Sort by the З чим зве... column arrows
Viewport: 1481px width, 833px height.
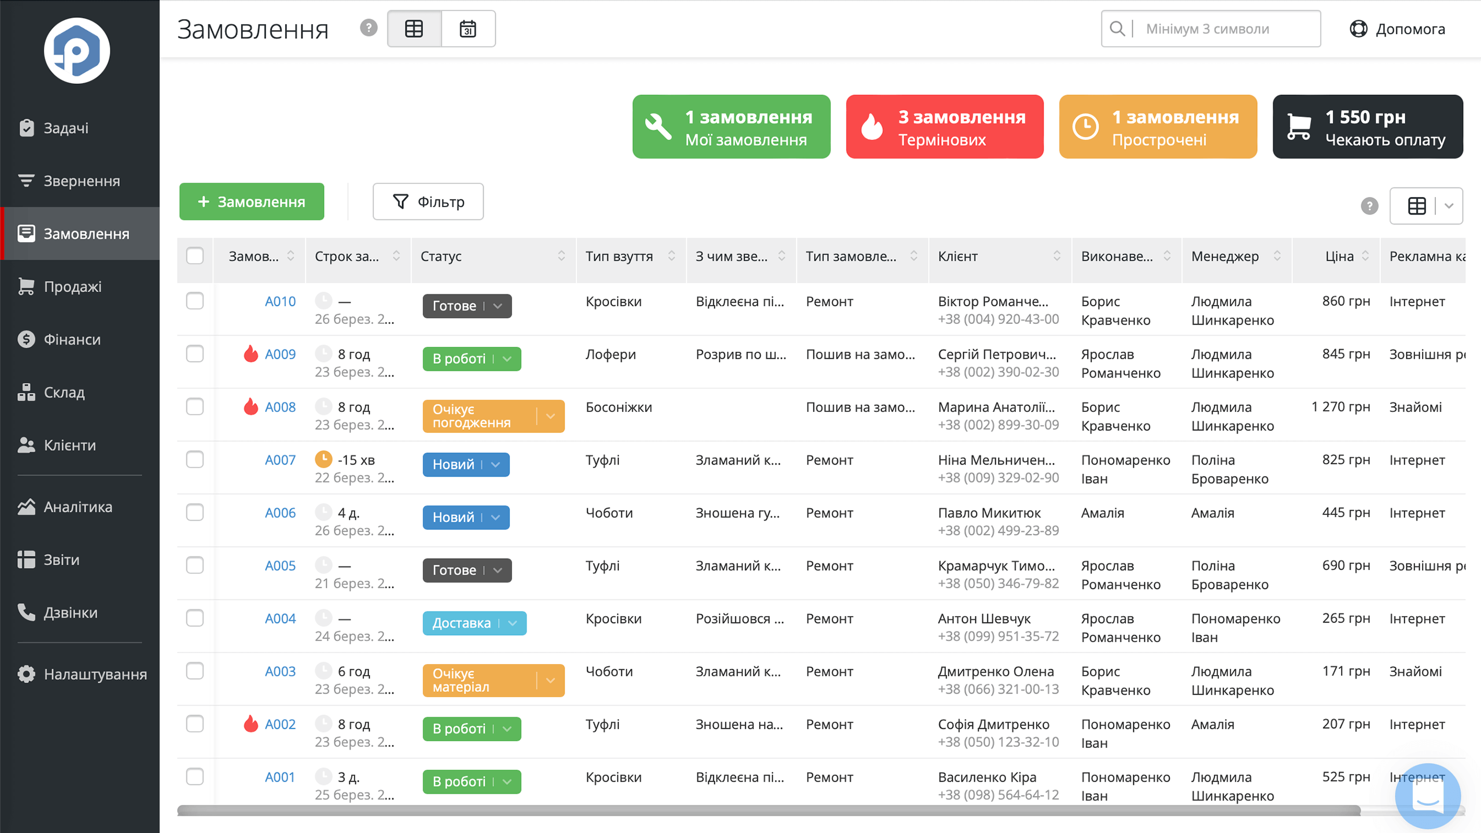(782, 256)
